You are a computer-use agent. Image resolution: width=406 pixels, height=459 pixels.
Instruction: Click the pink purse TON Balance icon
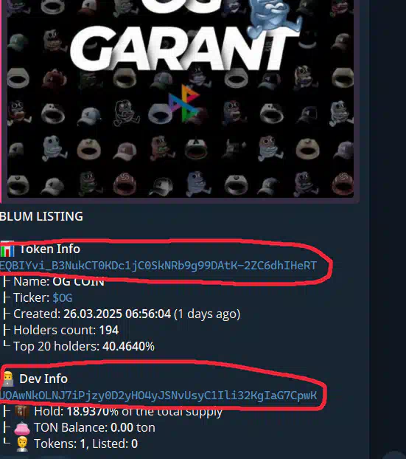22,428
